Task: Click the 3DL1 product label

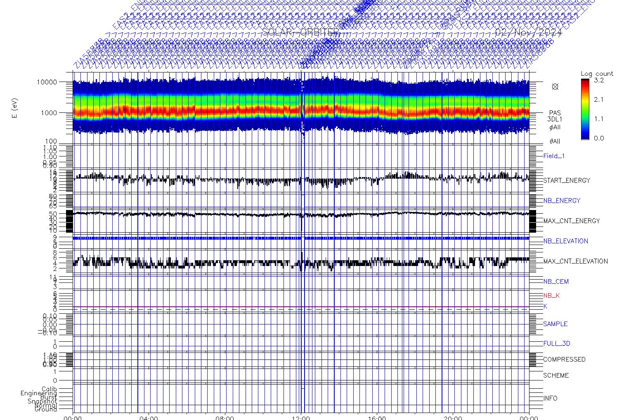Action: (x=555, y=119)
